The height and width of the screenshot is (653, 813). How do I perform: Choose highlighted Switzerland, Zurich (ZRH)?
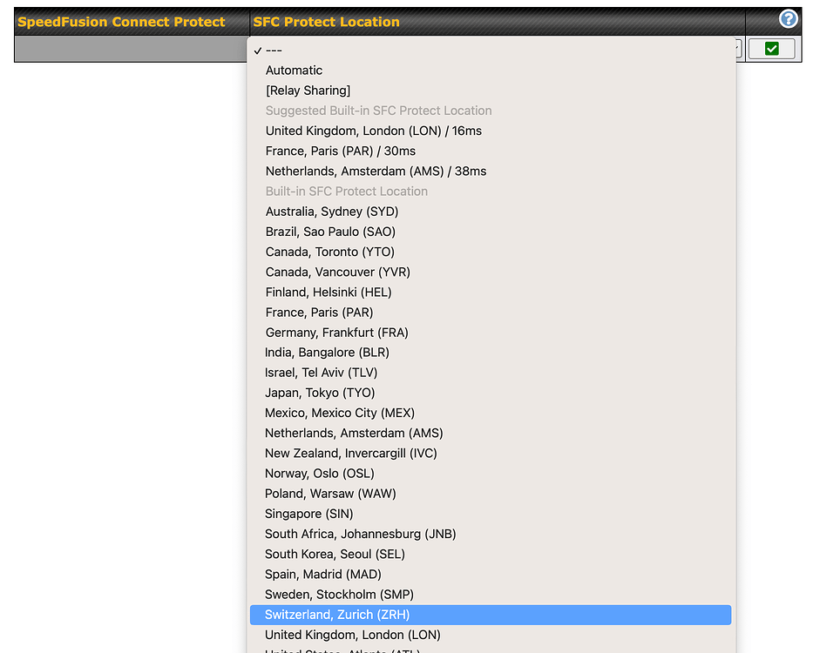coord(491,616)
